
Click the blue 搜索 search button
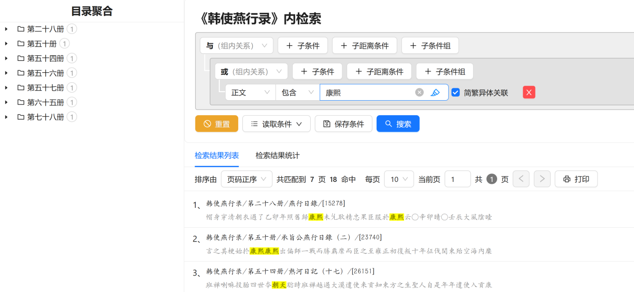pyautogui.click(x=398, y=124)
